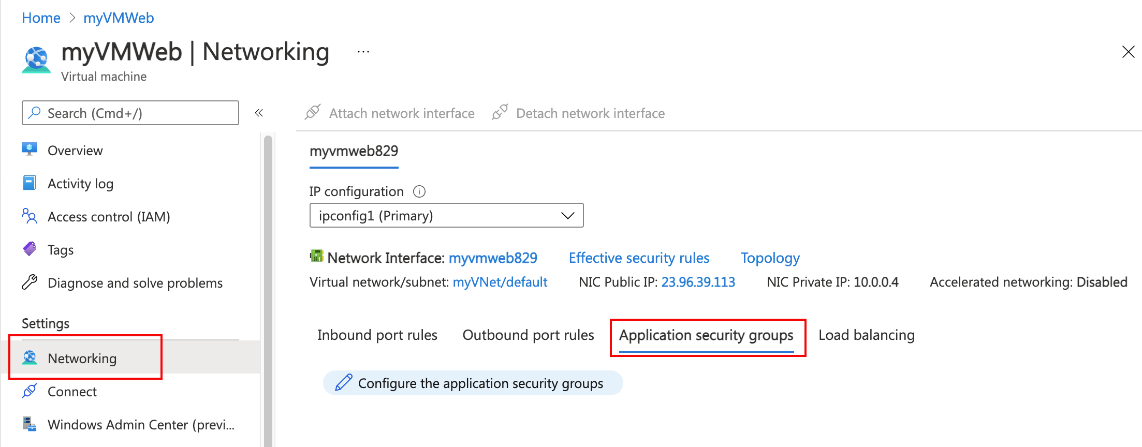Collapse the sidebar with double chevron

(x=259, y=113)
